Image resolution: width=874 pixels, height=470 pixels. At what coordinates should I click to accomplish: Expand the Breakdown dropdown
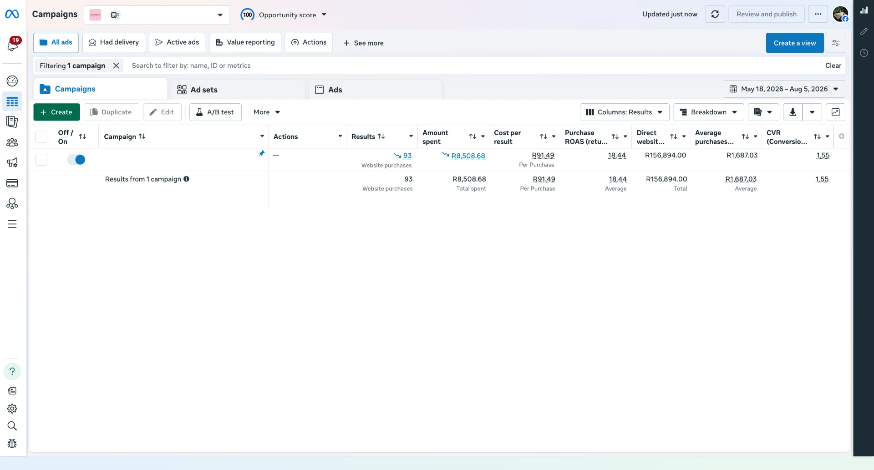pos(709,112)
